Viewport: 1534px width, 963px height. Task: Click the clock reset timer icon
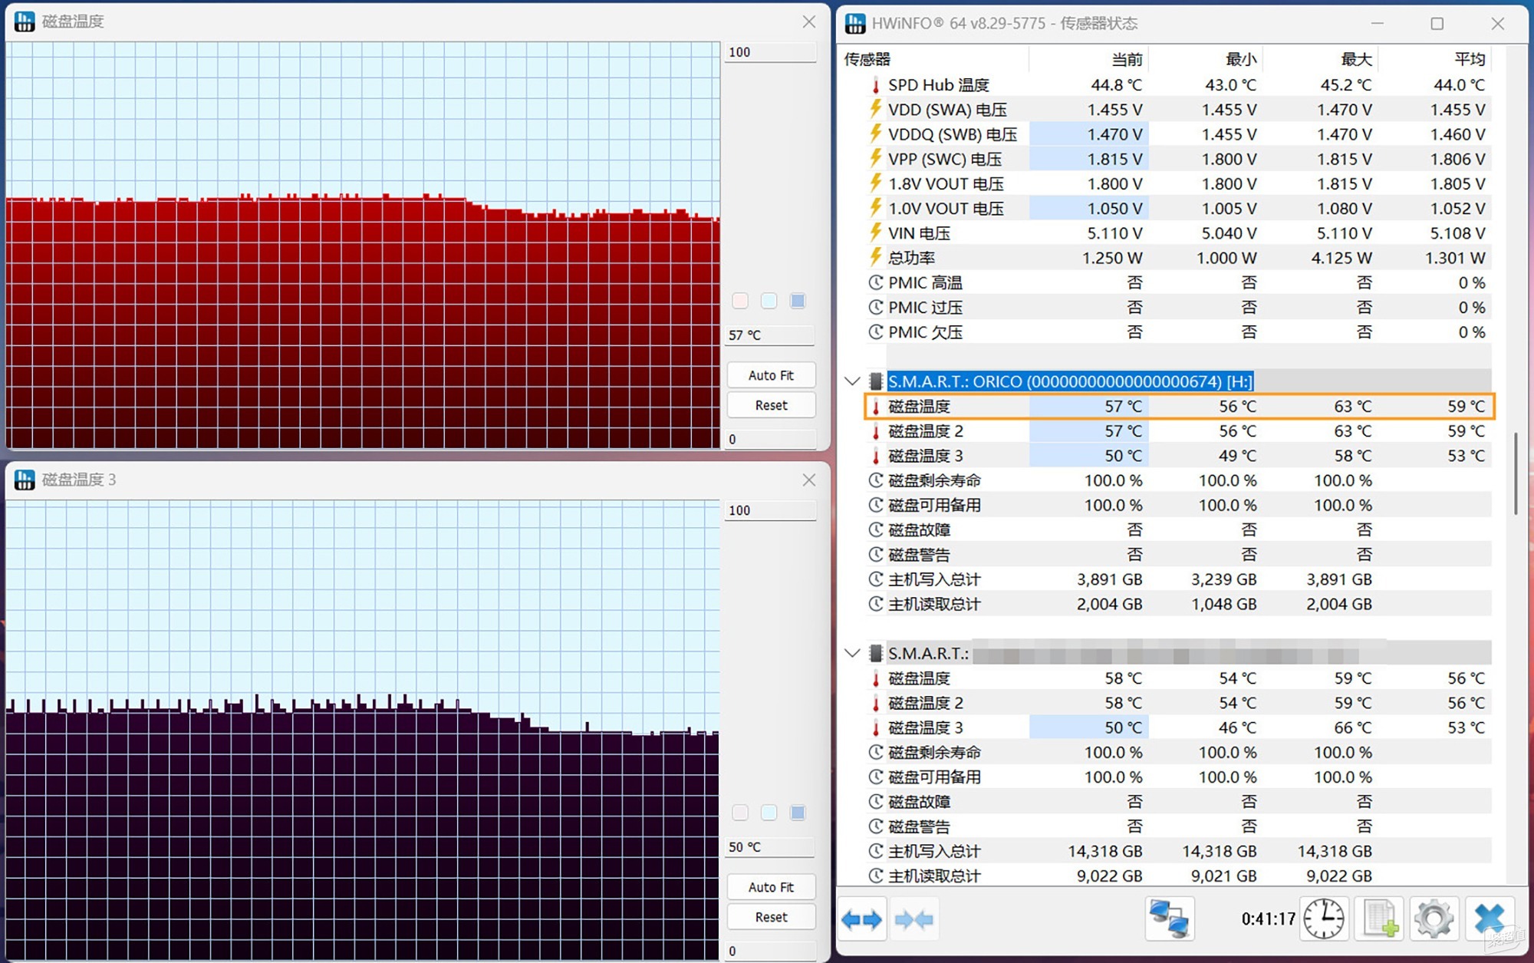pos(1324,918)
